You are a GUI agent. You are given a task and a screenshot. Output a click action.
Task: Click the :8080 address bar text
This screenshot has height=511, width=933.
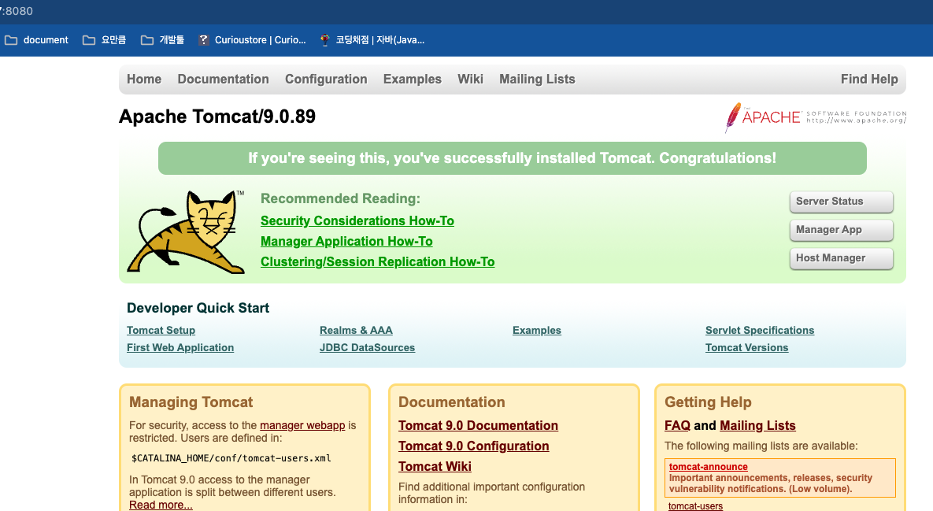pyautogui.click(x=17, y=11)
